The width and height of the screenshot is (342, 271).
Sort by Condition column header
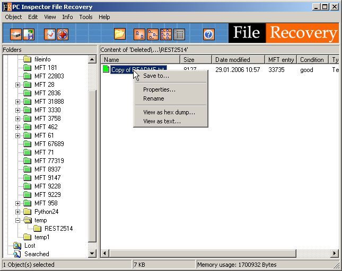[x=312, y=59]
